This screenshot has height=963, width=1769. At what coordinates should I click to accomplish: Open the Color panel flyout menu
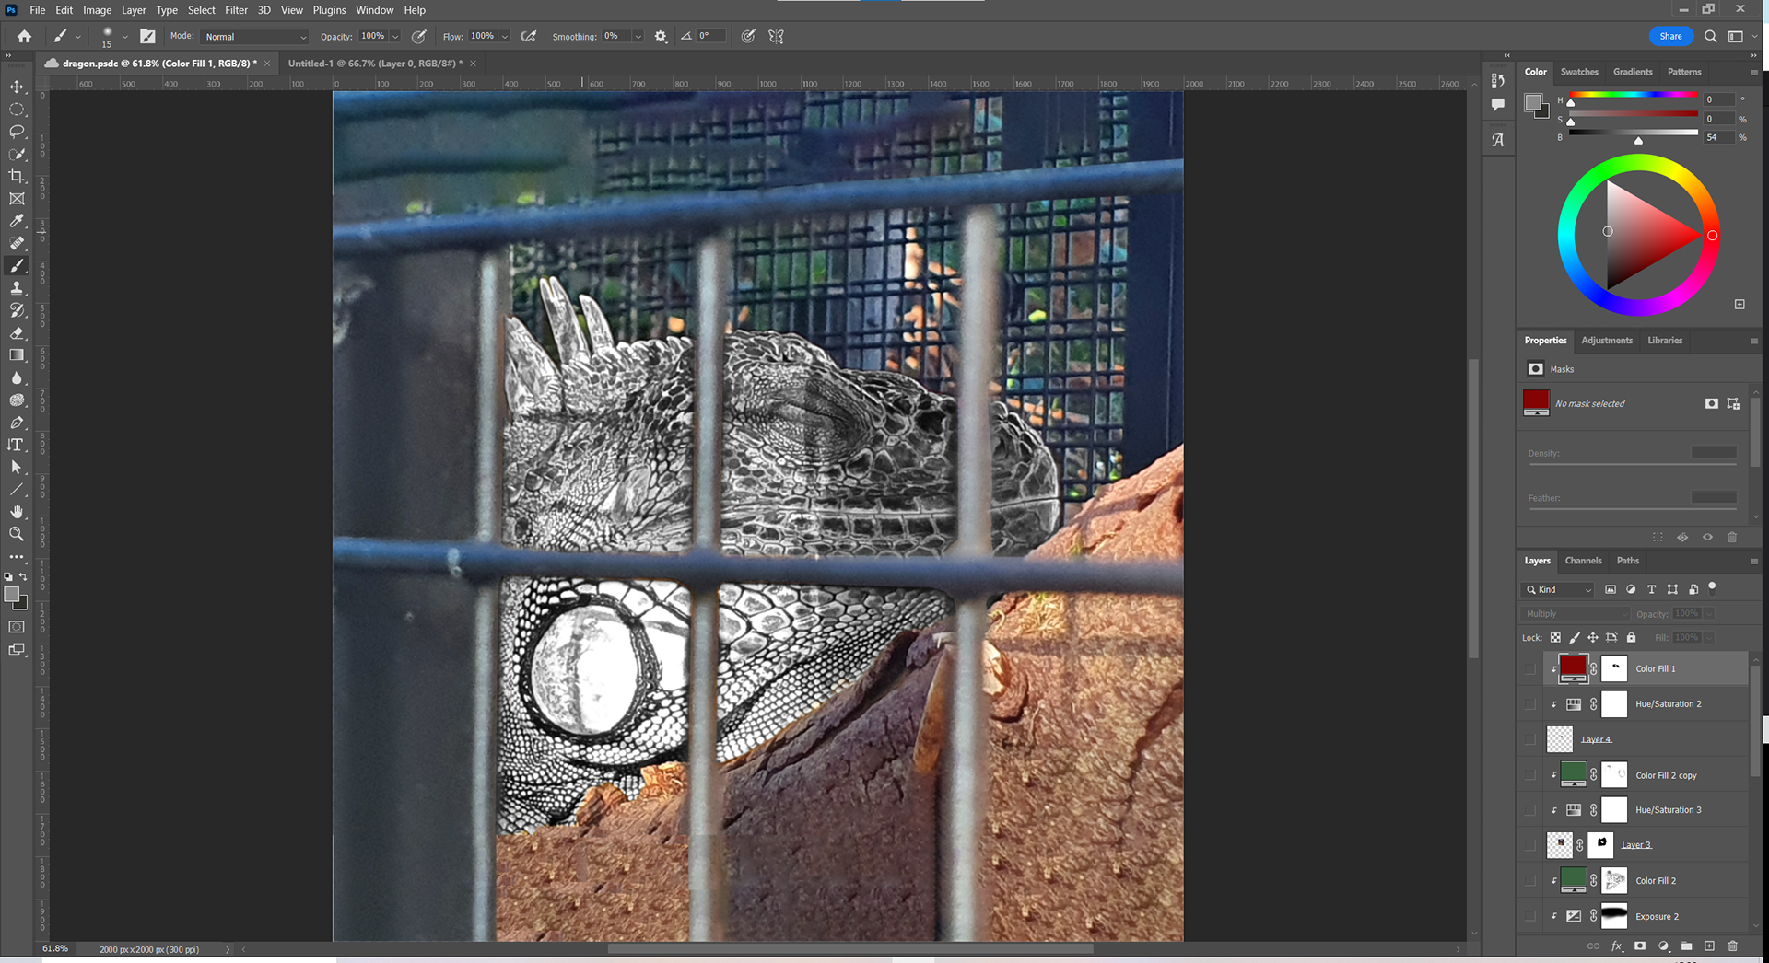pyautogui.click(x=1753, y=72)
